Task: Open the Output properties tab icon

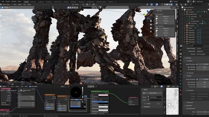Action: (181, 57)
